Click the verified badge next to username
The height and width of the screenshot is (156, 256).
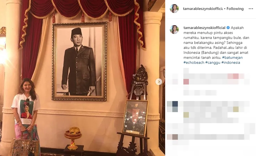(228, 28)
